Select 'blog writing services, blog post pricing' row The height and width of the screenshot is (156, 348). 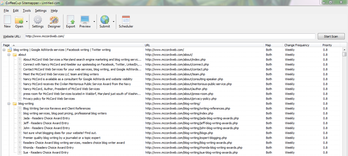[172, 113]
